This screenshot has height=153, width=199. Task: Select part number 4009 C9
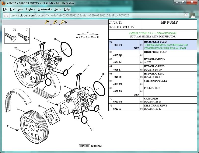(117, 84)
